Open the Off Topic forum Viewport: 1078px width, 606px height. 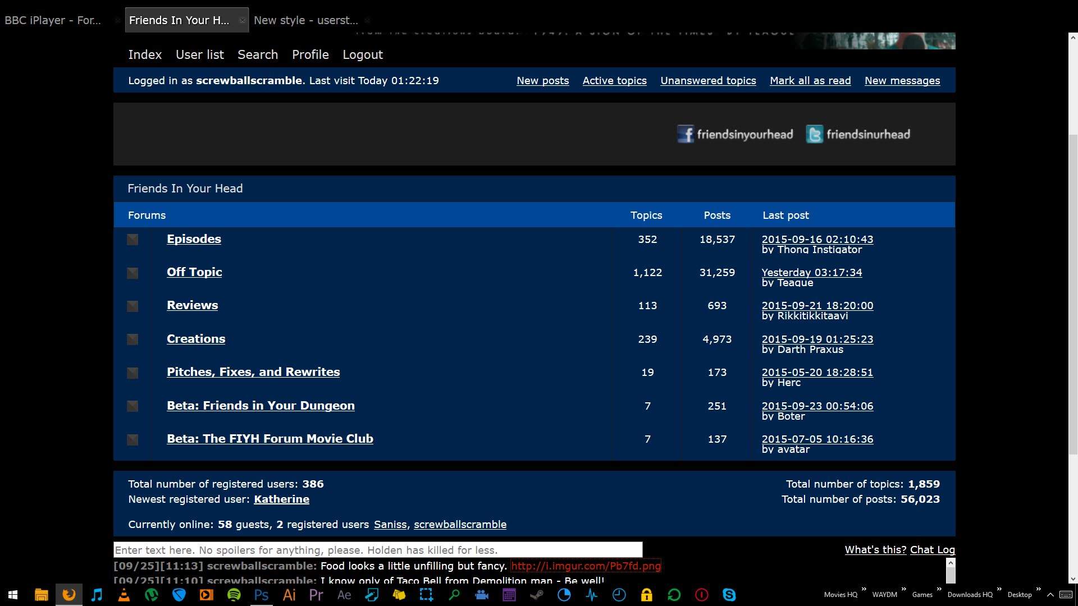click(x=194, y=272)
